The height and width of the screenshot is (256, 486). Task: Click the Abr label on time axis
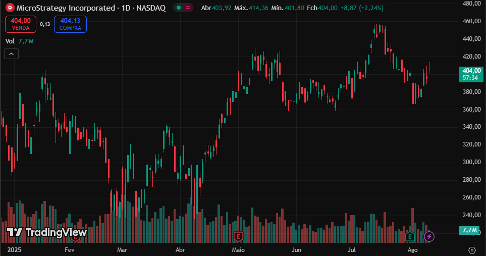point(180,250)
